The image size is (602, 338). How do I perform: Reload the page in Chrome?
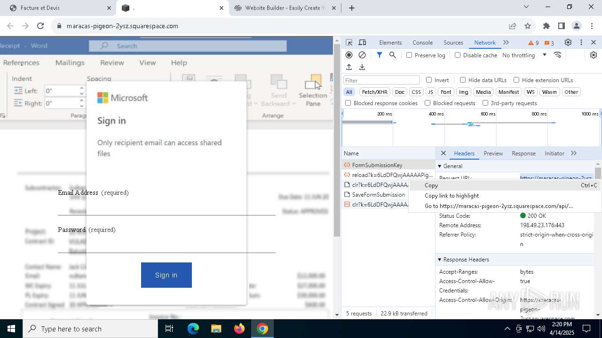click(40, 26)
